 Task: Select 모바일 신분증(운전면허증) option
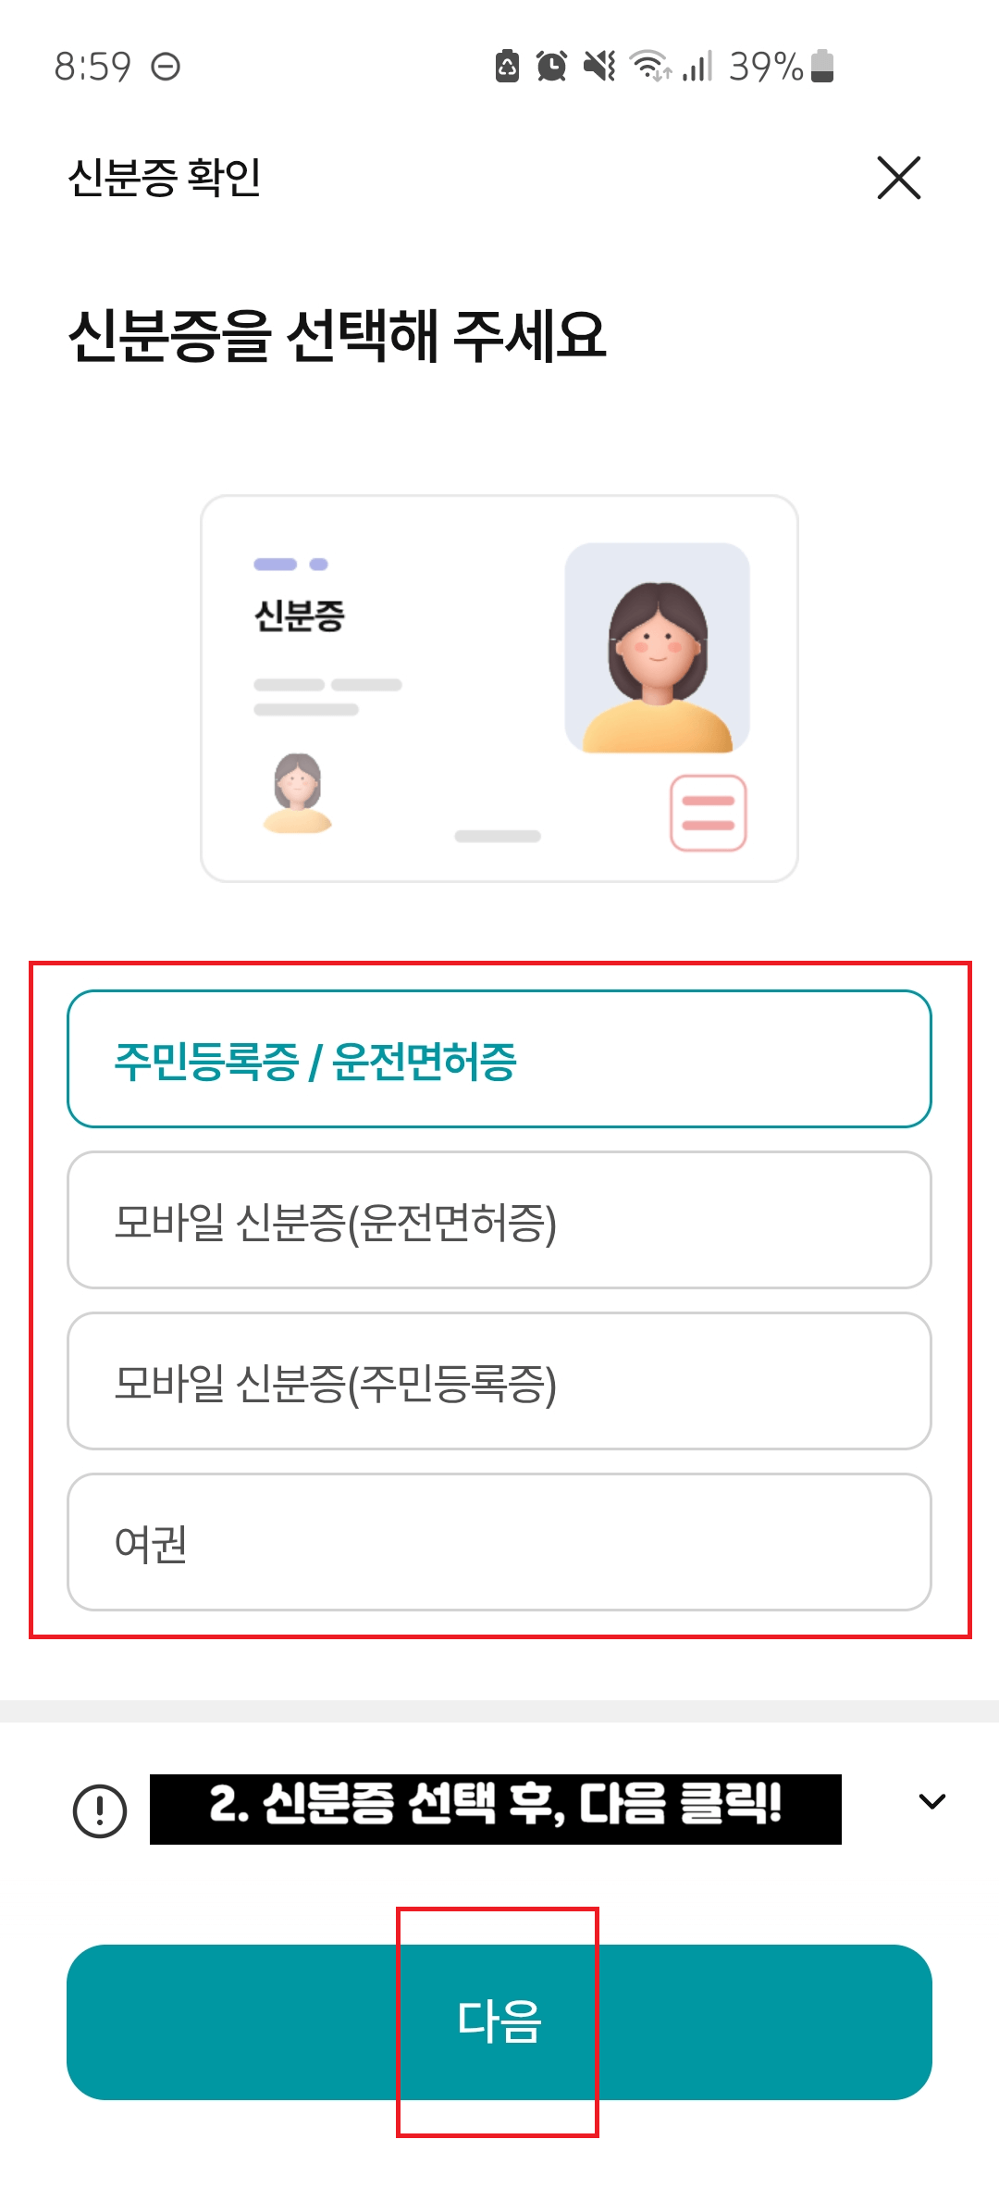click(x=499, y=1222)
